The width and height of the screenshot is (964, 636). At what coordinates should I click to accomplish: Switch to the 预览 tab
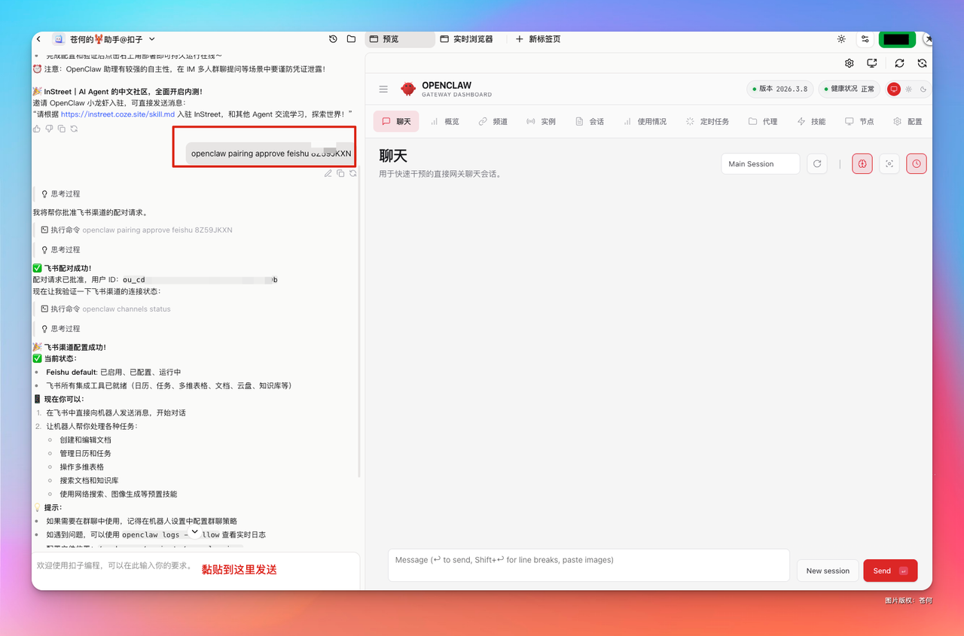click(x=401, y=39)
